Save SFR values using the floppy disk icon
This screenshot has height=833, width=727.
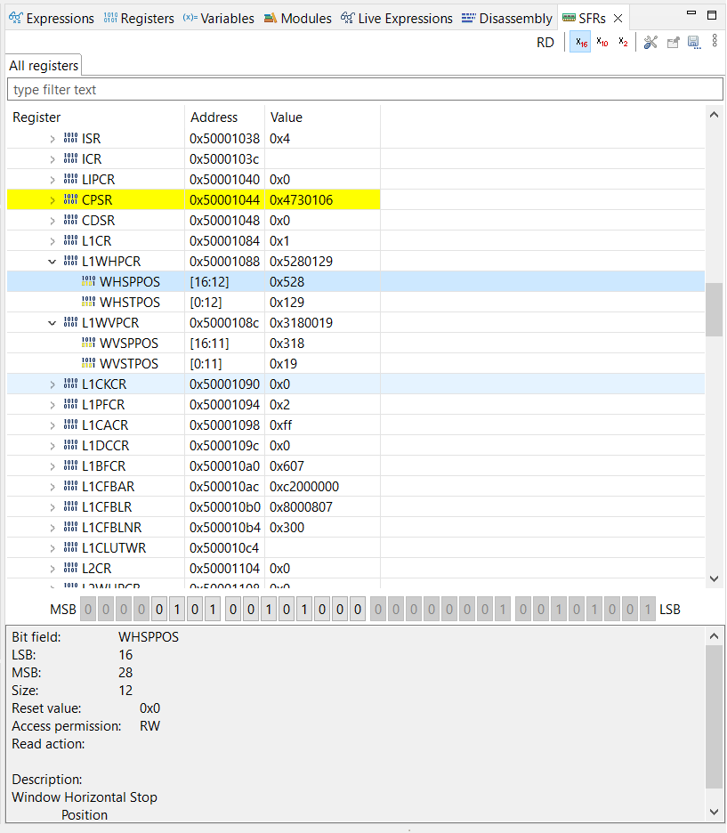[694, 42]
